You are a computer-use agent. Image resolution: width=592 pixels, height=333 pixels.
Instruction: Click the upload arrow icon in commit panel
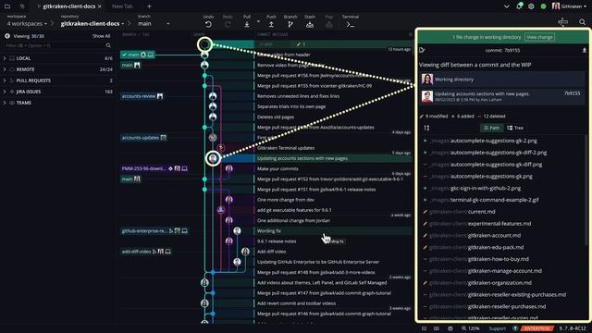pos(584,50)
